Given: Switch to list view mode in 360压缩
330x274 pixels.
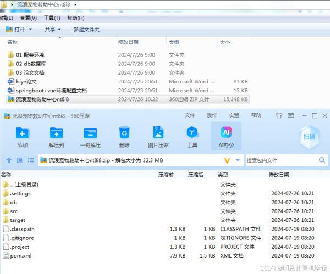Looking at the screenshot, I should [31, 160].
